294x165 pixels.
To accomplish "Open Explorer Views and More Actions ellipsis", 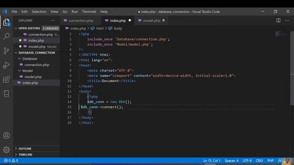I will 53,20.
